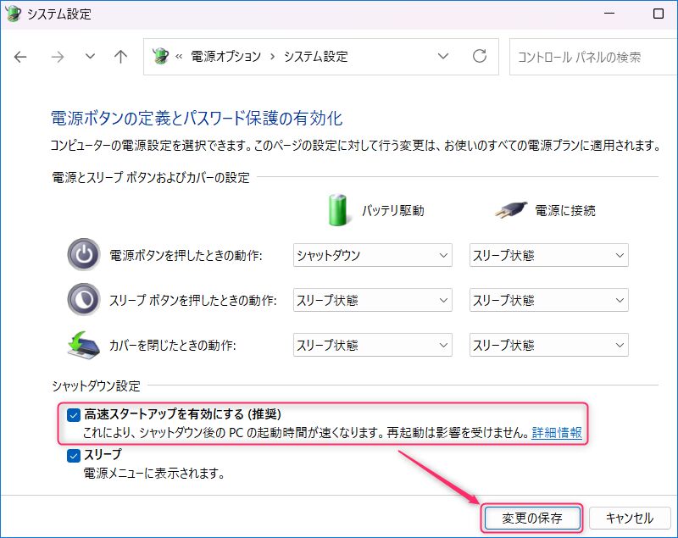
Task: Click the power options icon in the address bar
Action: [160, 57]
